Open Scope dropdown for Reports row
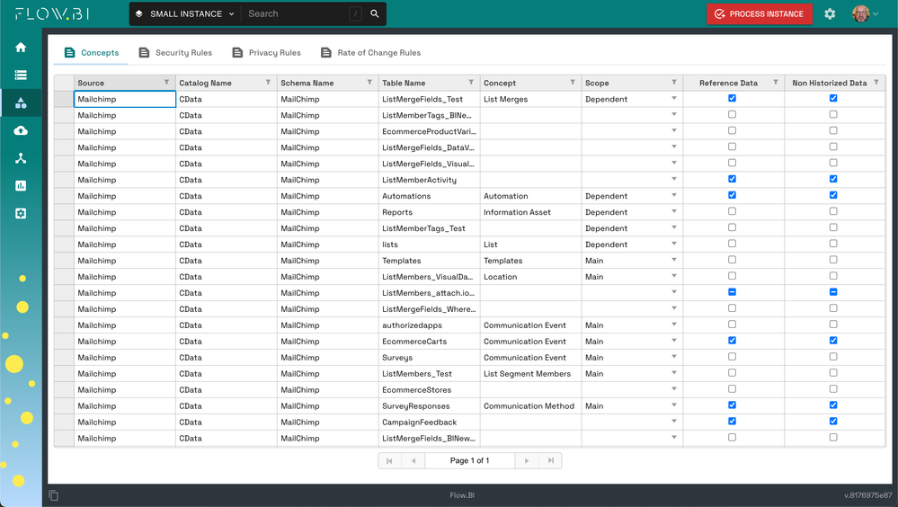Viewport: 898px width, 507px height. 674,211
